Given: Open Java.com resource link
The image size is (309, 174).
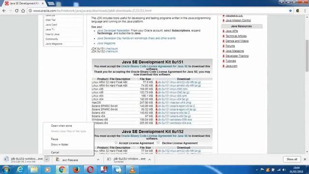Looking at the screenshot, I should [231, 66].
